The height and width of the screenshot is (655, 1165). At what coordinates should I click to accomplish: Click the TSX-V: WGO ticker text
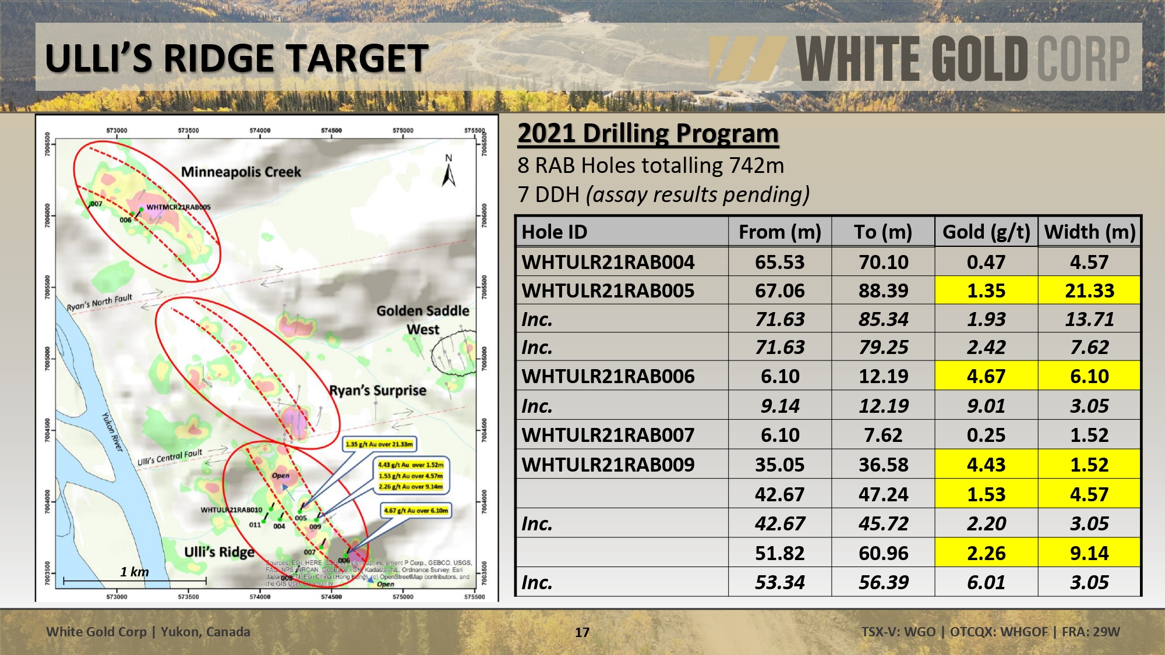coord(898,632)
